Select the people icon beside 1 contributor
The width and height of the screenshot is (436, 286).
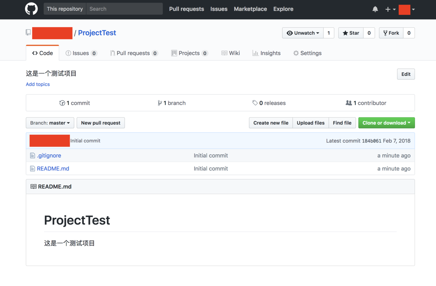pos(349,103)
